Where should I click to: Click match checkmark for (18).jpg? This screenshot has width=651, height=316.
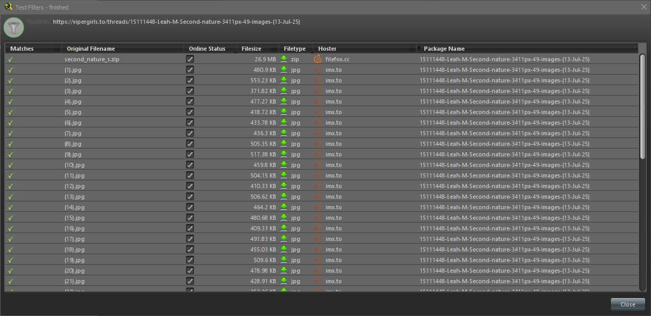tap(11, 249)
